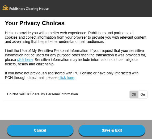Open the direct mail 'click here' link

pyautogui.click(x=66, y=78)
